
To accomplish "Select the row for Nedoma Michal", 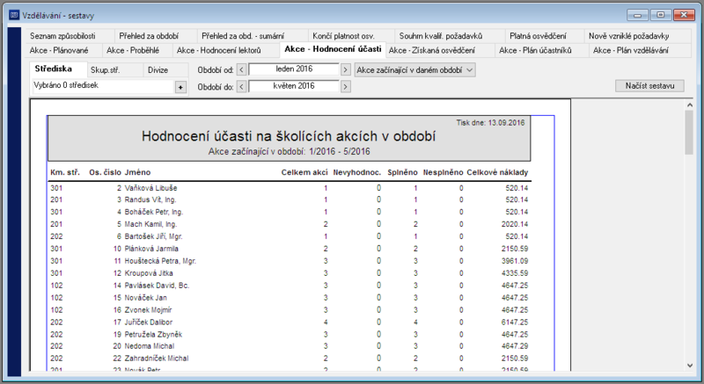I will tap(290, 346).
